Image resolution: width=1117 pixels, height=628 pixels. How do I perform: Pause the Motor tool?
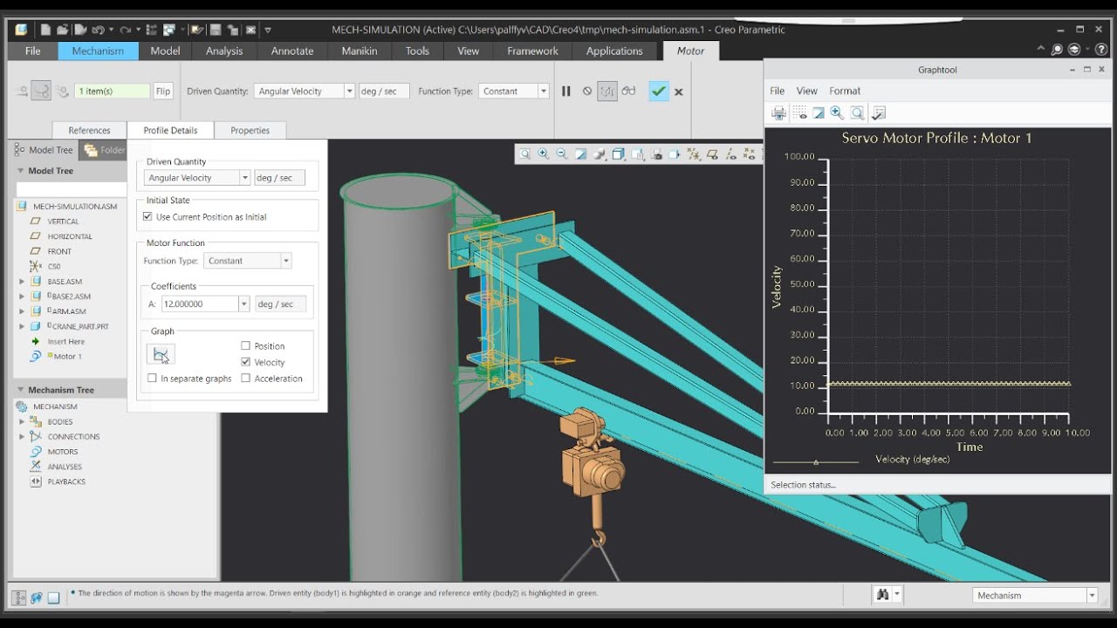click(566, 91)
